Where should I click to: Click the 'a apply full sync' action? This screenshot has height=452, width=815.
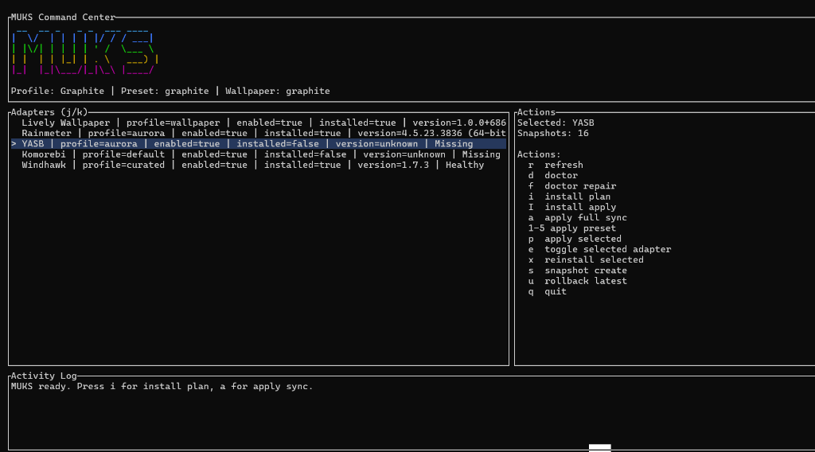point(578,218)
